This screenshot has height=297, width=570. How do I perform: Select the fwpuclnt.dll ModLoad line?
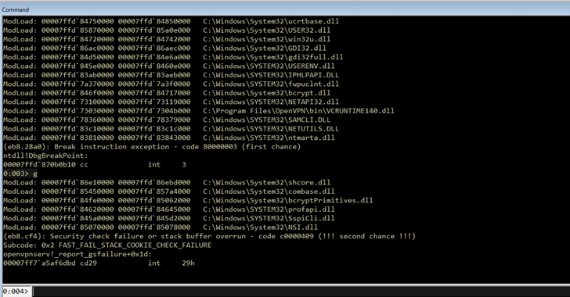pos(171,84)
